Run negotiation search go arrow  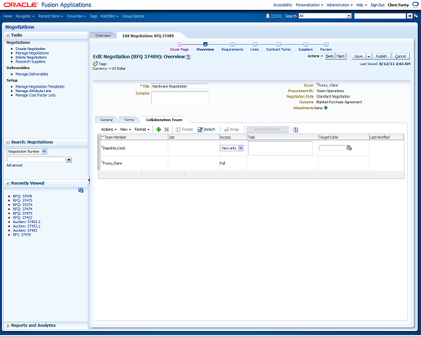(x=68, y=160)
